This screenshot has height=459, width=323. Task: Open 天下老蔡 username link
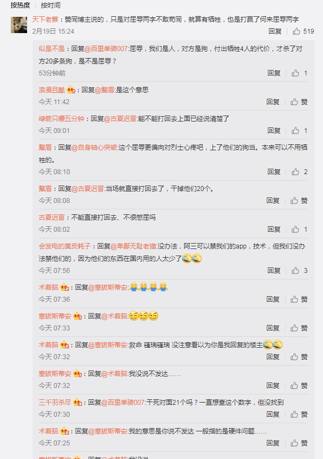[x=45, y=20]
